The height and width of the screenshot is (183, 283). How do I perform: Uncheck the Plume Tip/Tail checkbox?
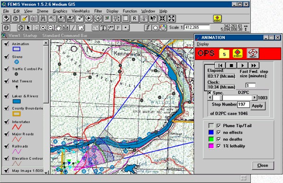tap(219, 125)
